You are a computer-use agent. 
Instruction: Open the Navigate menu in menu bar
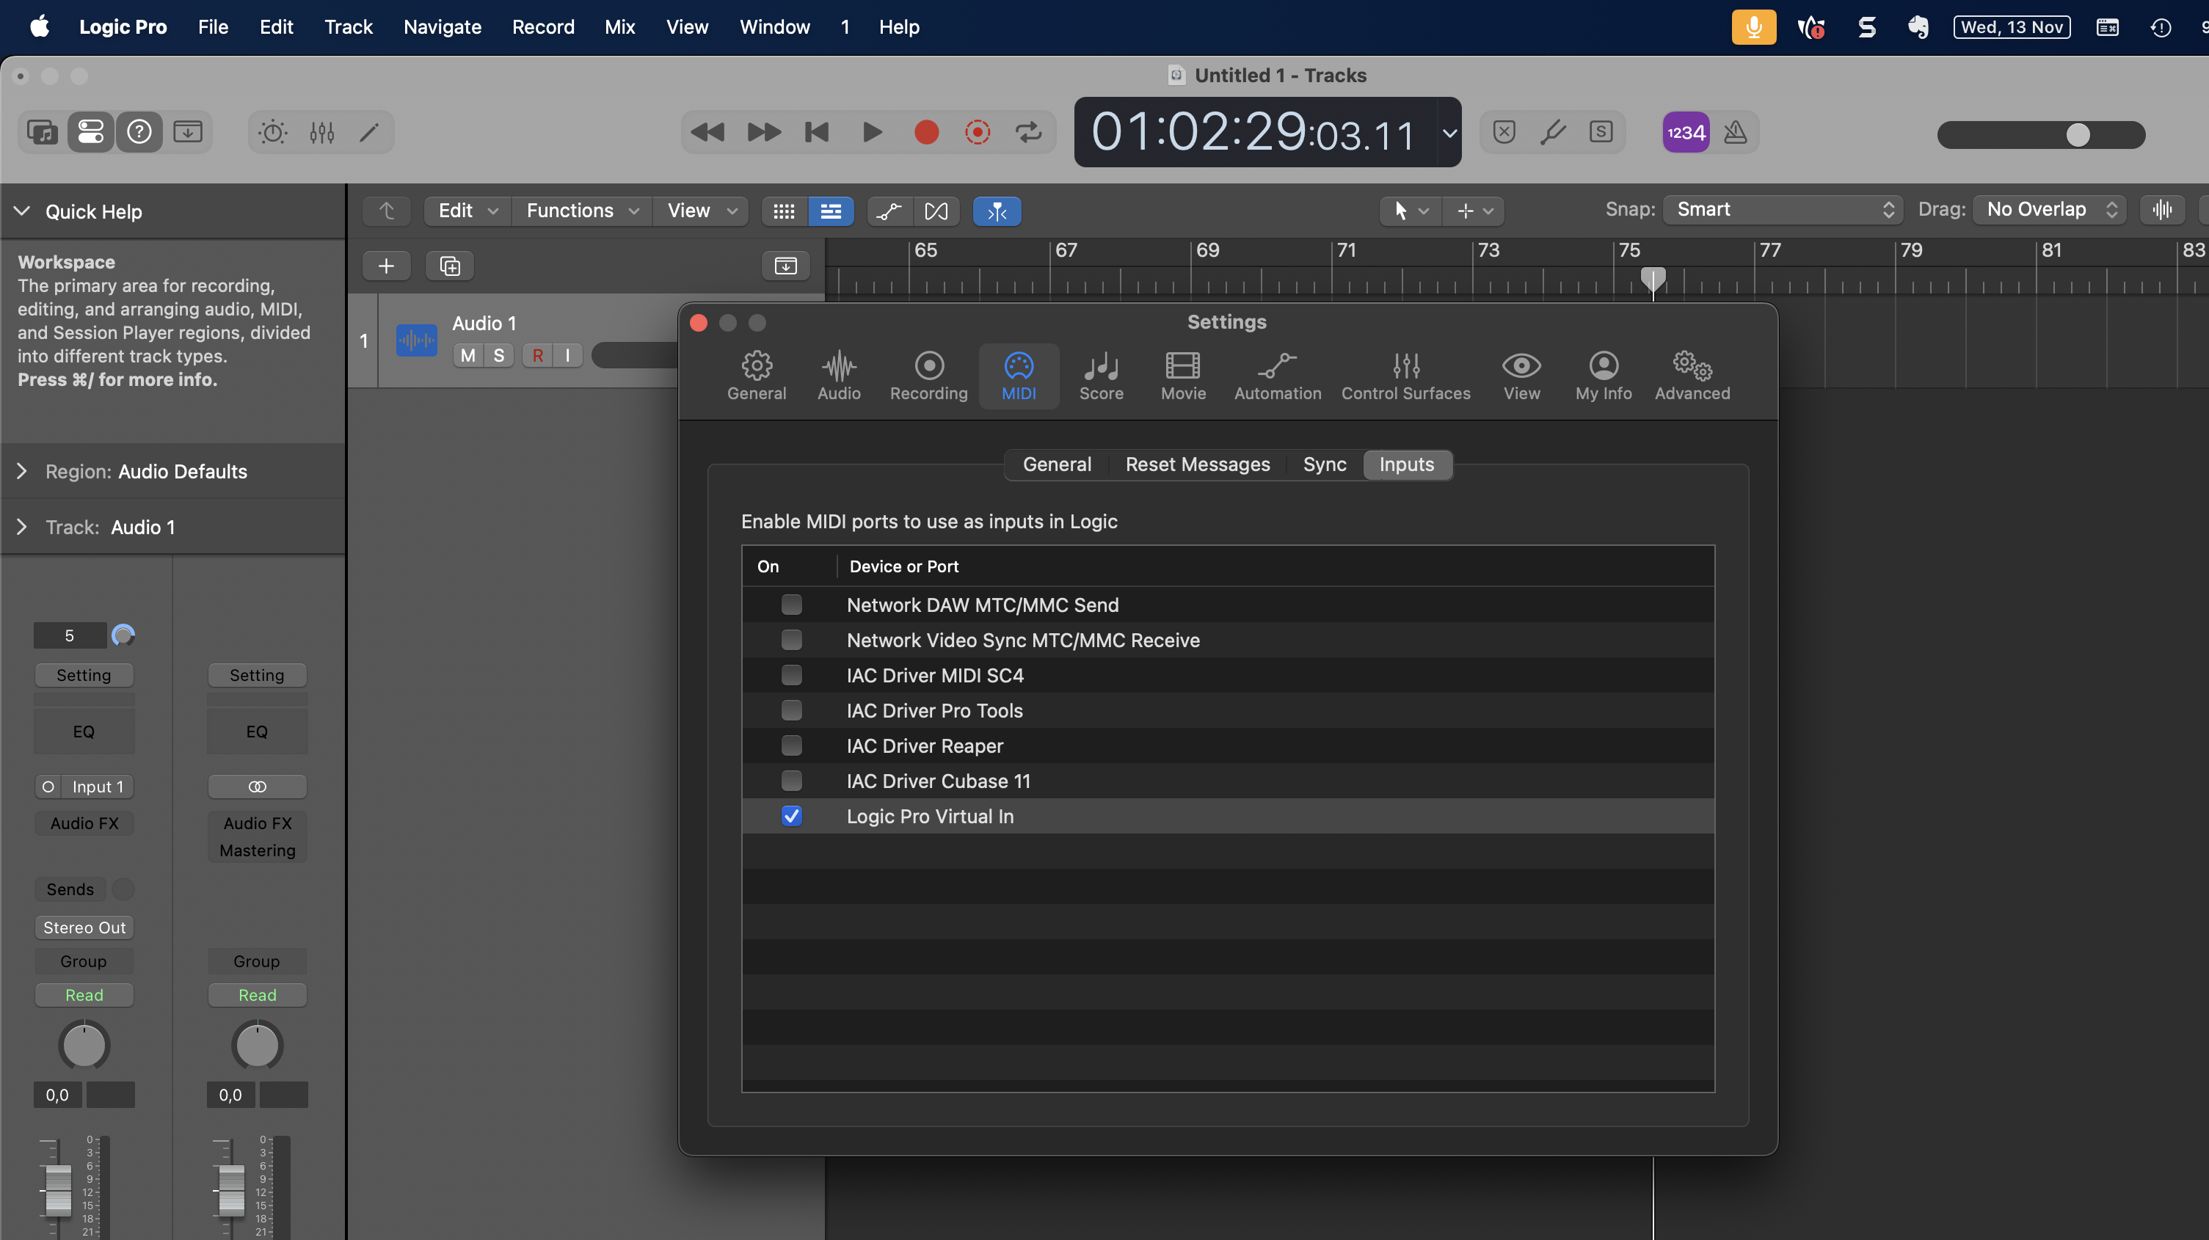point(442,26)
